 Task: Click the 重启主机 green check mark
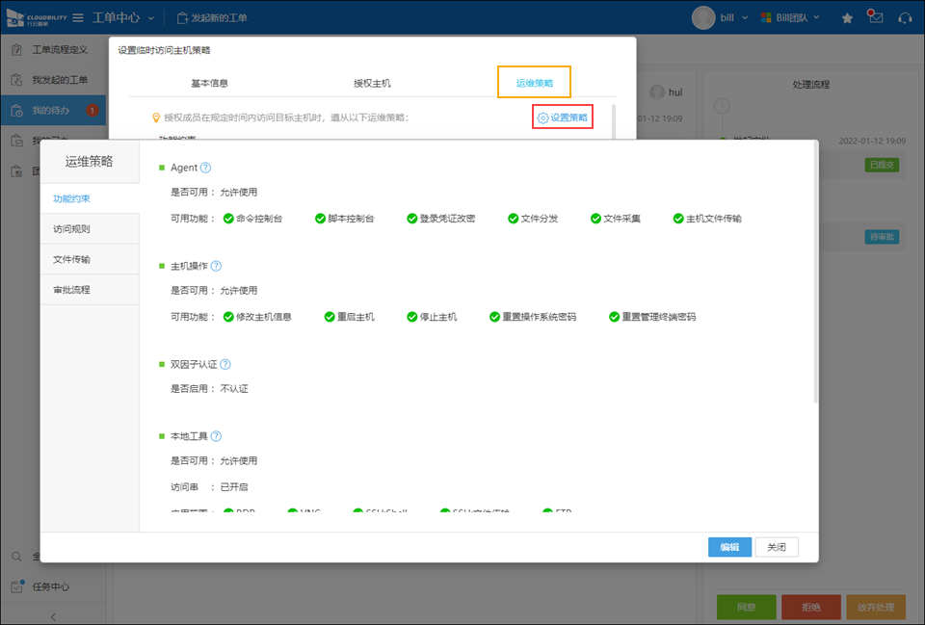[316, 317]
